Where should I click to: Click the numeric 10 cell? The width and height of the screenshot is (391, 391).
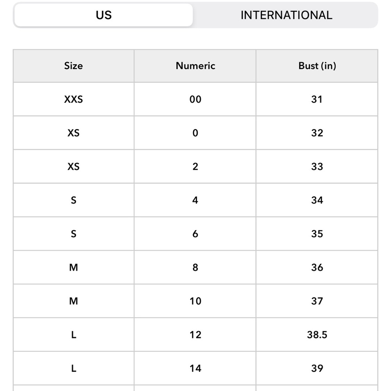[195, 301]
